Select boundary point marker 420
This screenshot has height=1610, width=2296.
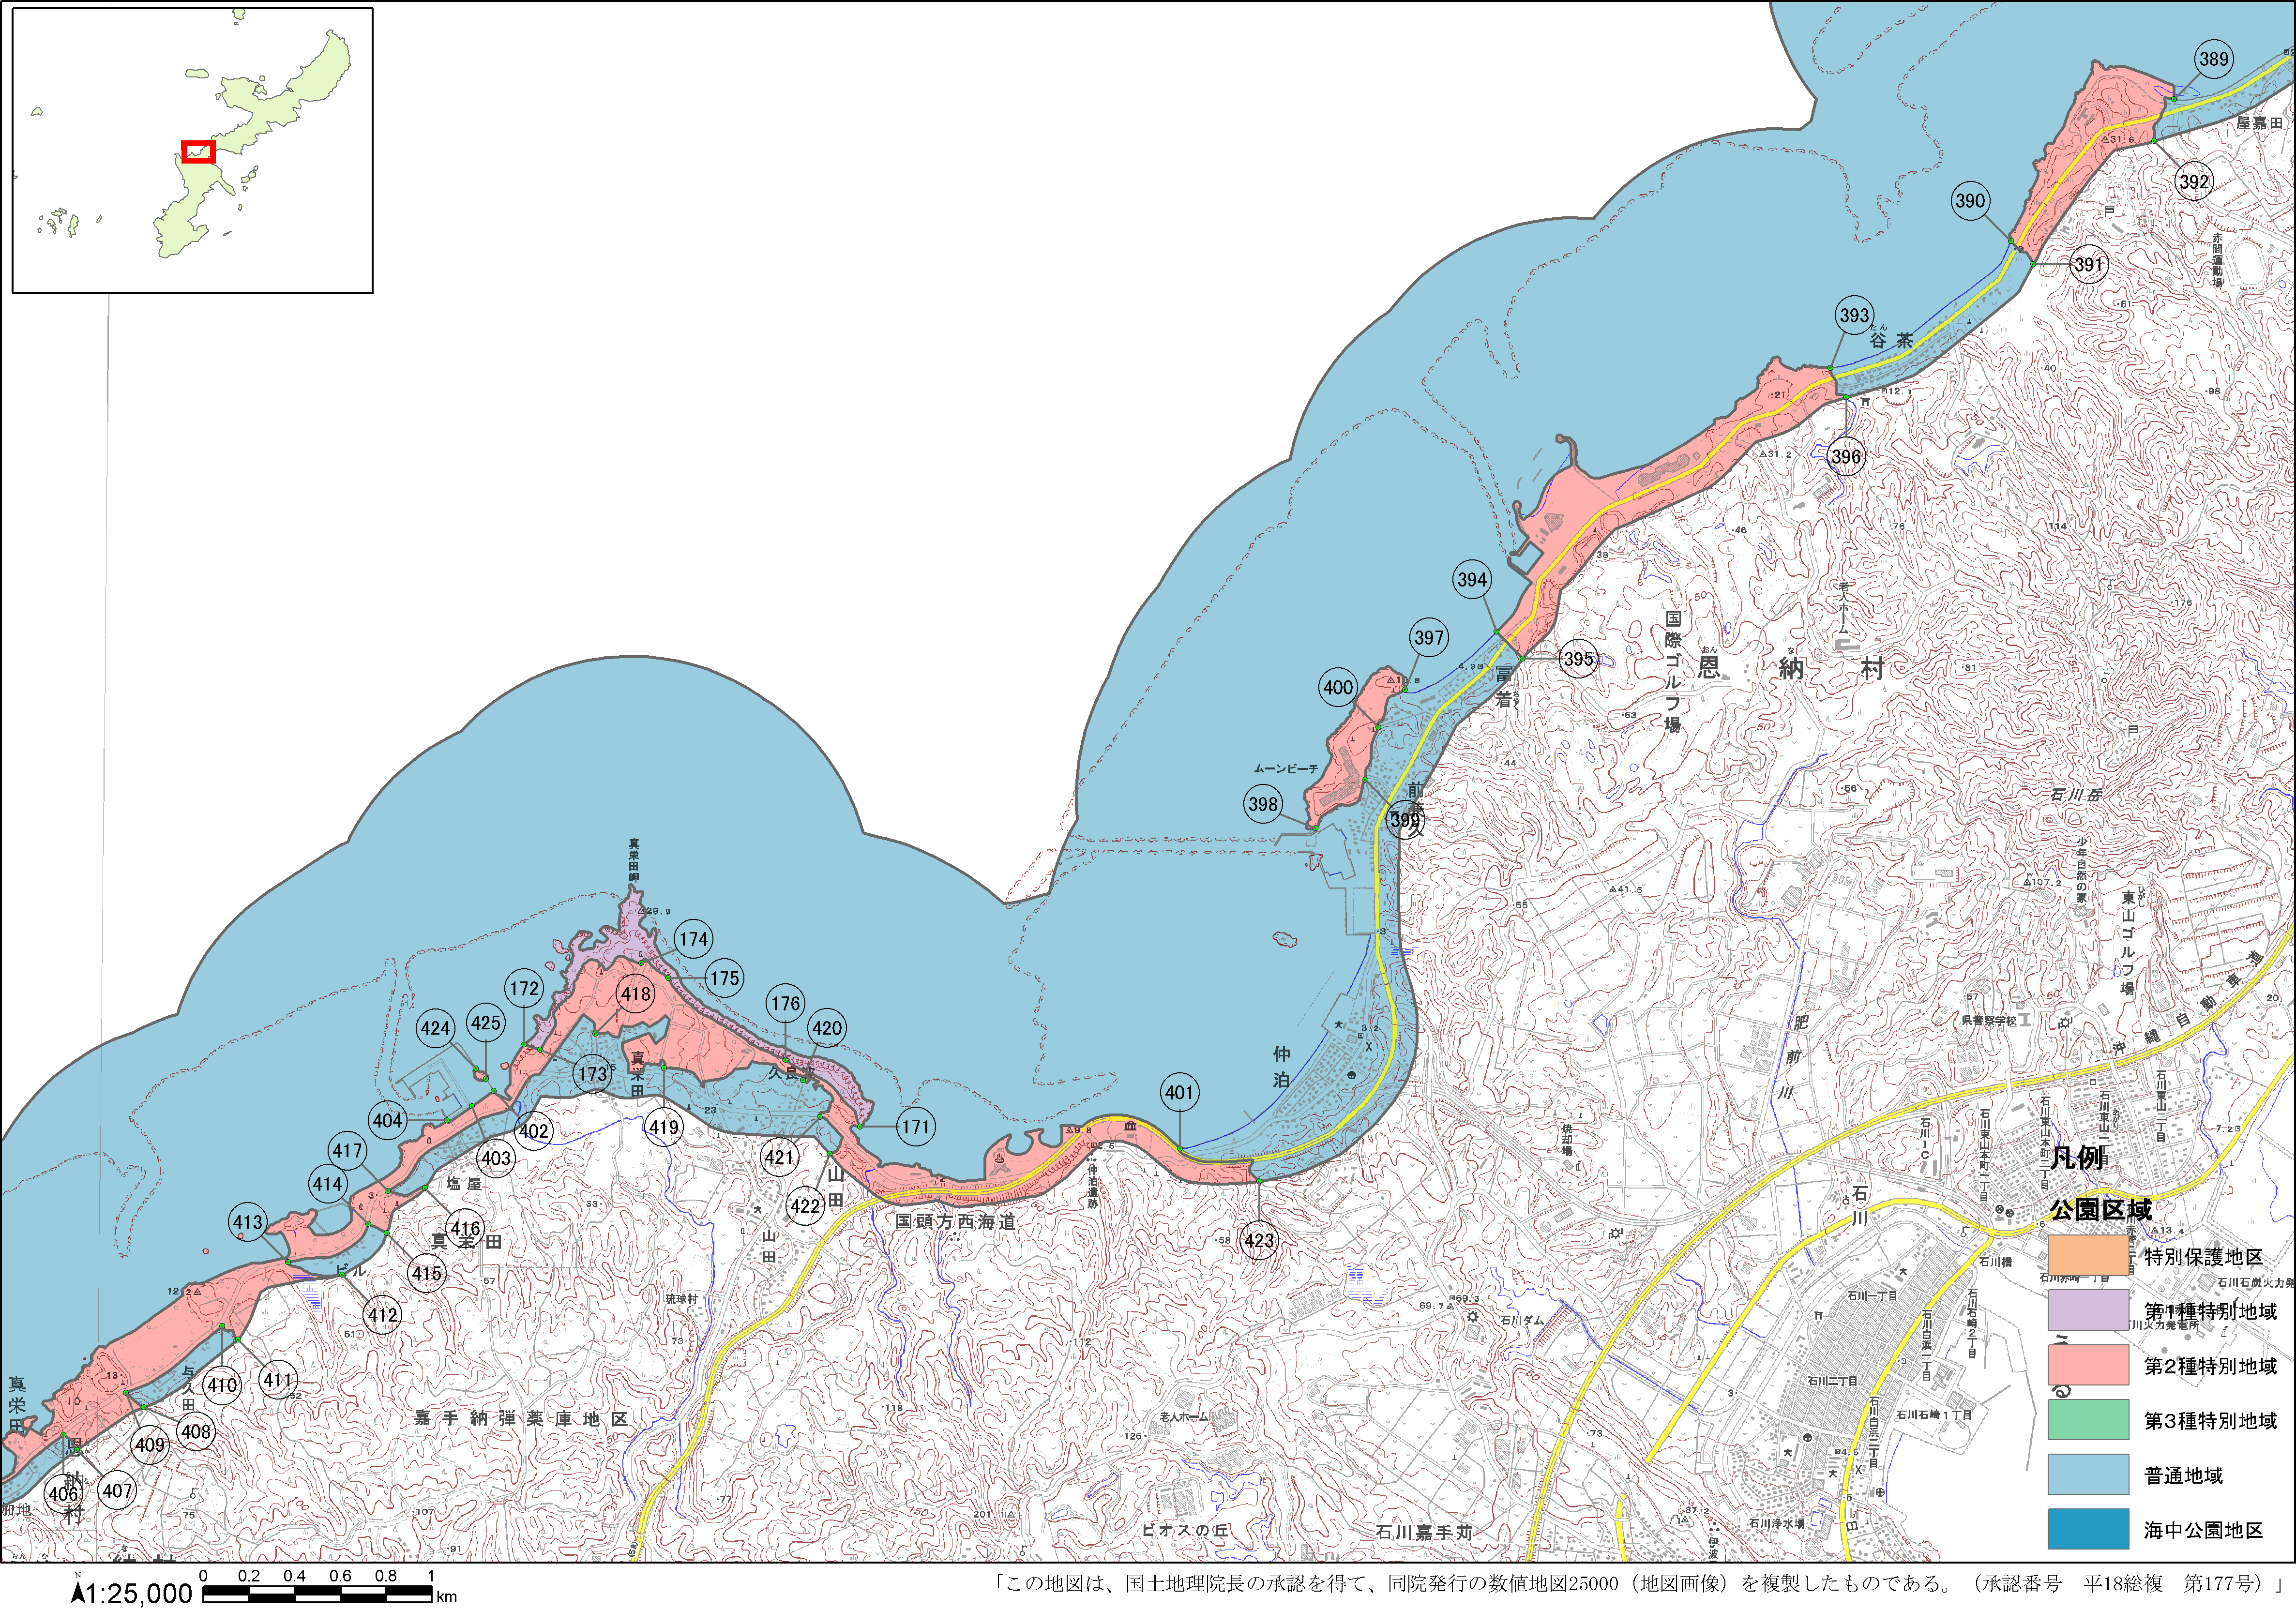click(x=827, y=1028)
